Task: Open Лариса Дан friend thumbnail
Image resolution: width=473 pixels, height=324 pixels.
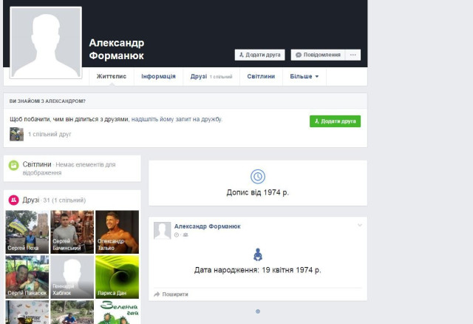Action: [117, 276]
